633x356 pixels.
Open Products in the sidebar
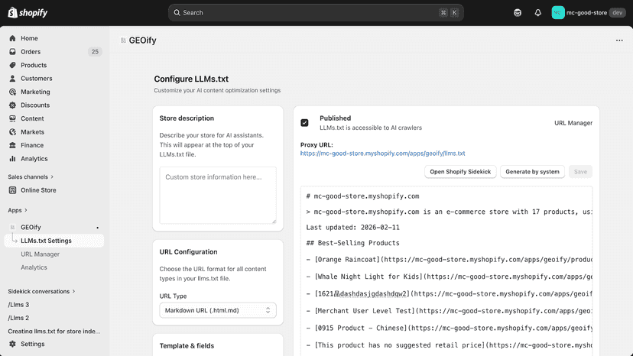click(x=34, y=65)
